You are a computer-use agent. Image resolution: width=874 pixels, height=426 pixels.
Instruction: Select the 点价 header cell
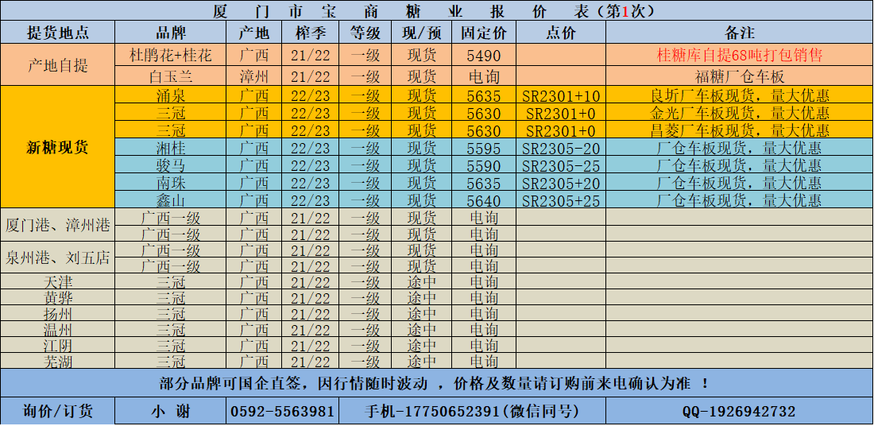[560, 33]
